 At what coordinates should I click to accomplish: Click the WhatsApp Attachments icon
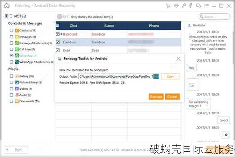pos(17,62)
